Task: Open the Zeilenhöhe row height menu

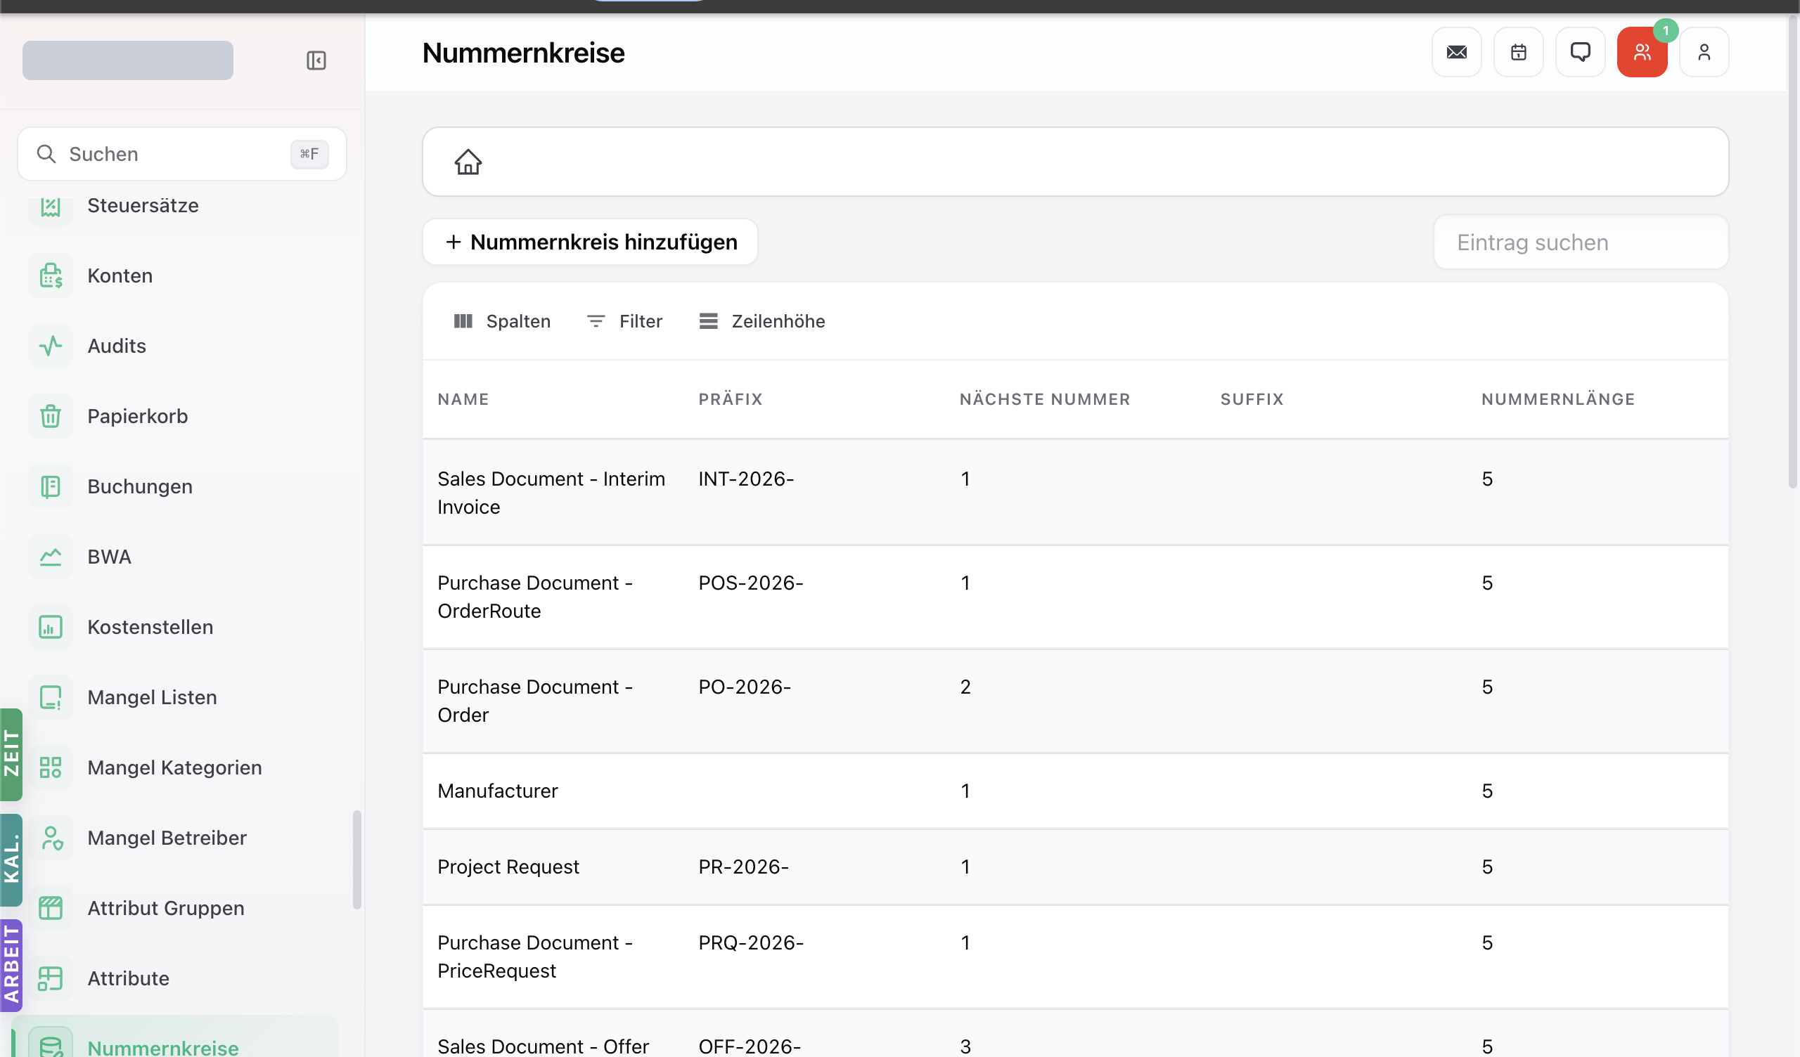Action: pos(762,321)
